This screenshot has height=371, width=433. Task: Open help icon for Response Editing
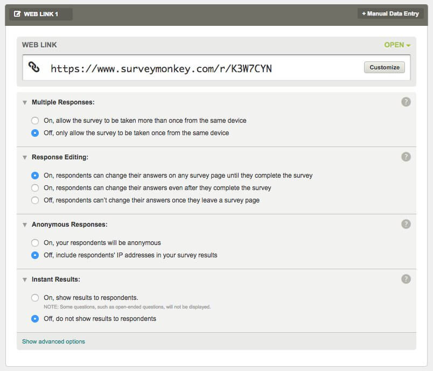(x=406, y=157)
